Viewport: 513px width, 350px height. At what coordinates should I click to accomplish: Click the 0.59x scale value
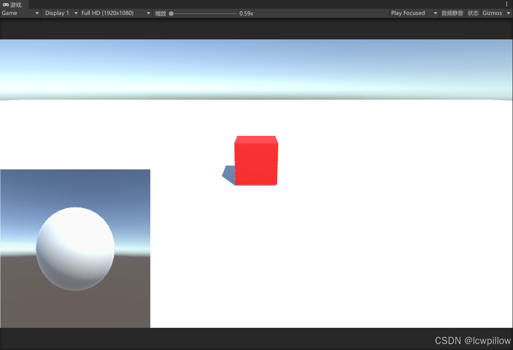(x=246, y=14)
